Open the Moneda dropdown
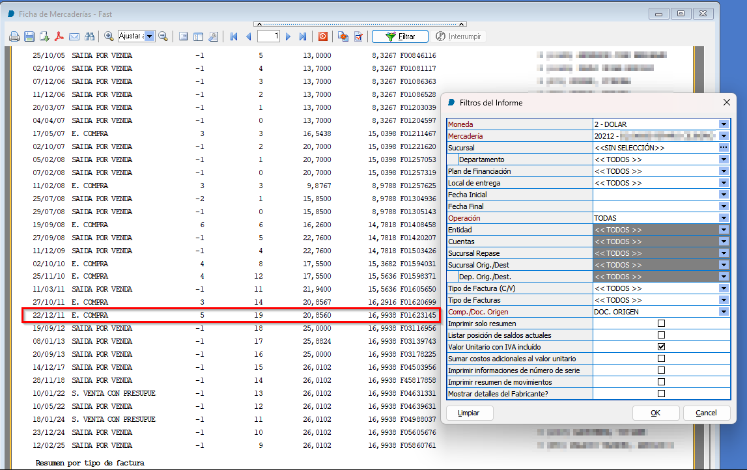747x470 pixels. pyautogui.click(x=724, y=124)
